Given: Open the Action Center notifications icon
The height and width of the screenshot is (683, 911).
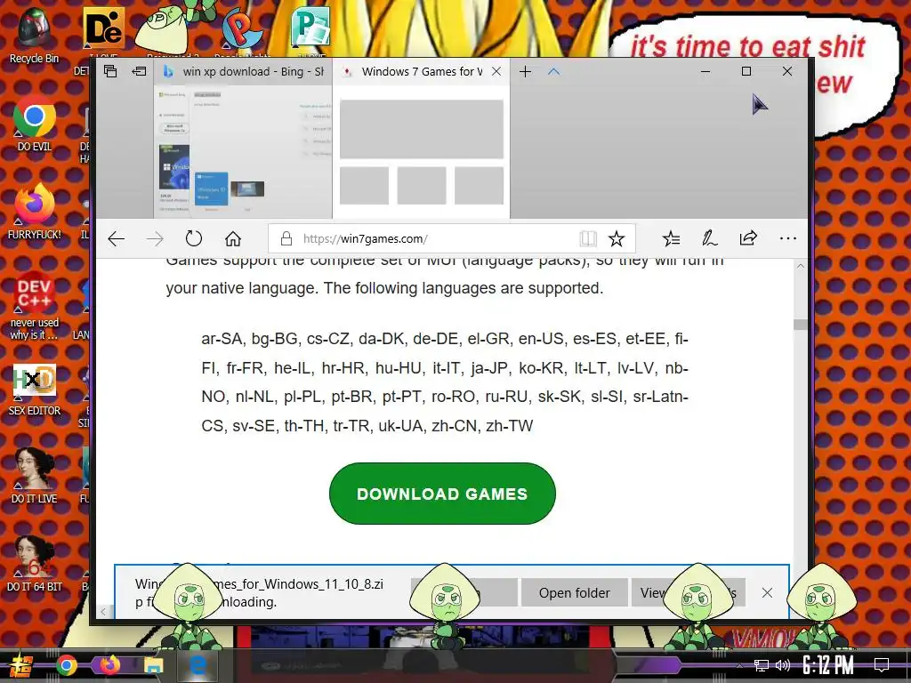Looking at the screenshot, I should coord(882,665).
